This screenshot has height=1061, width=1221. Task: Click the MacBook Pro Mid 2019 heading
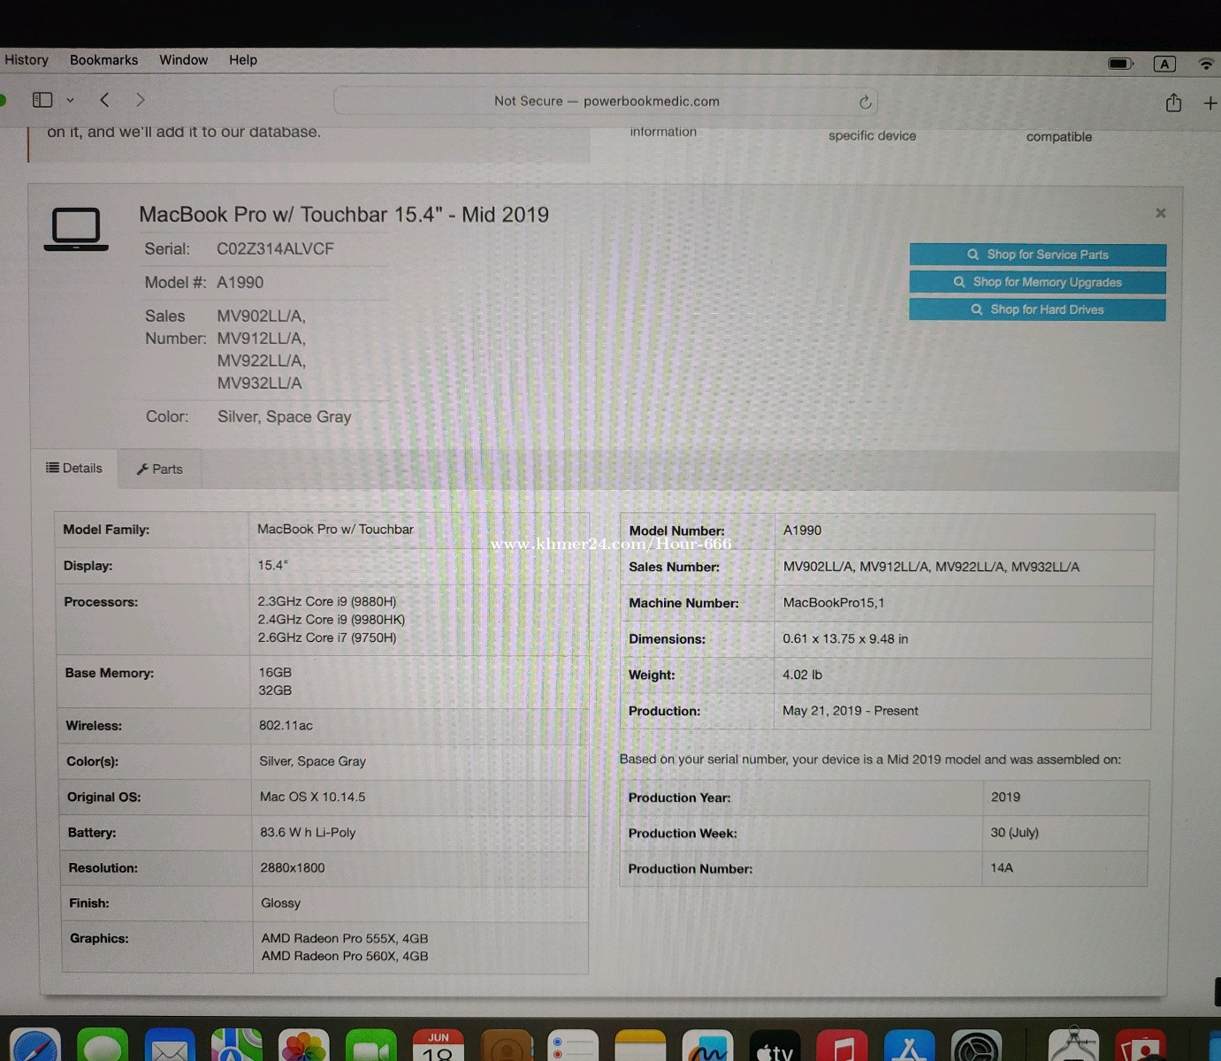[x=344, y=215]
